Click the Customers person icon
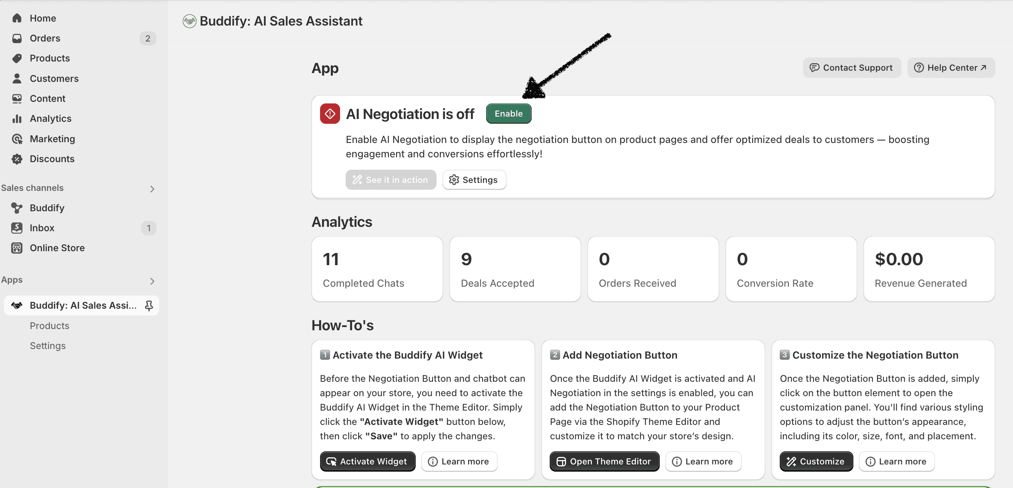The height and width of the screenshot is (488, 1013). pos(17,78)
